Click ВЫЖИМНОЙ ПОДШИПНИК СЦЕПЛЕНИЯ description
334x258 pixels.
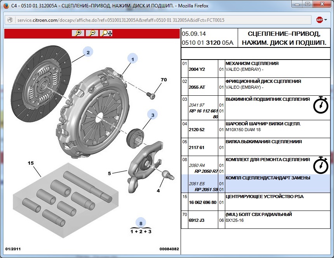coord(268,99)
